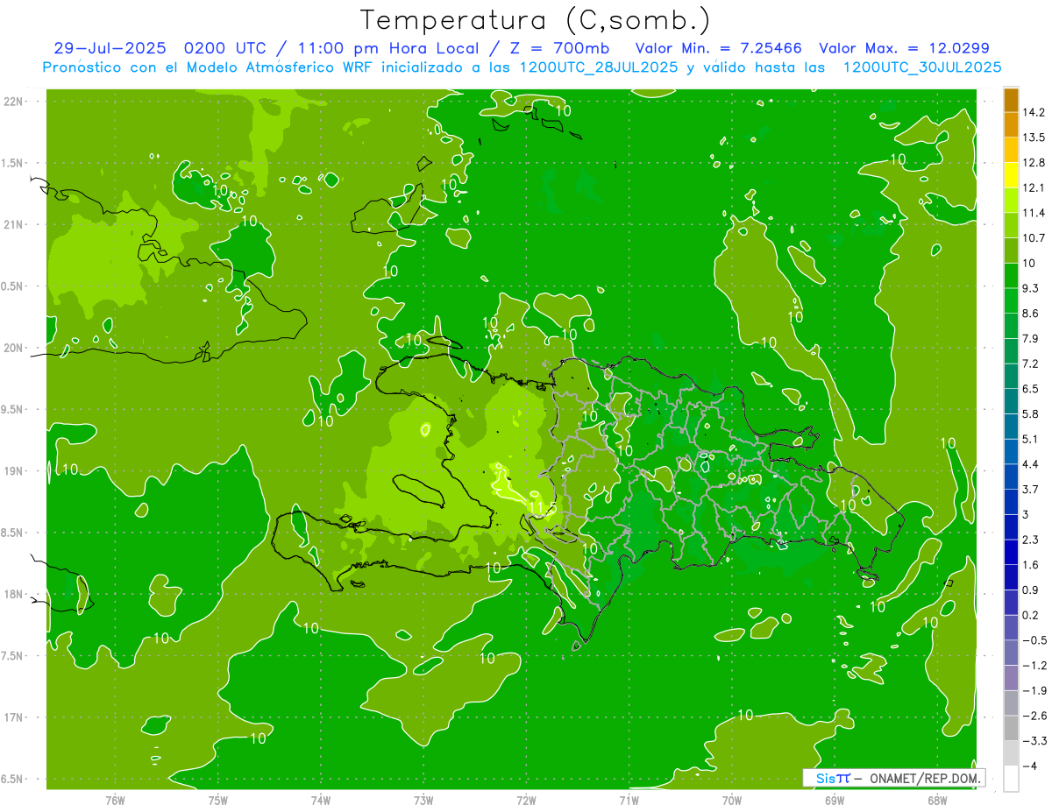Click the "Valor Min. = 7.25466" readout
This screenshot has height=812, width=1052.
point(719,48)
